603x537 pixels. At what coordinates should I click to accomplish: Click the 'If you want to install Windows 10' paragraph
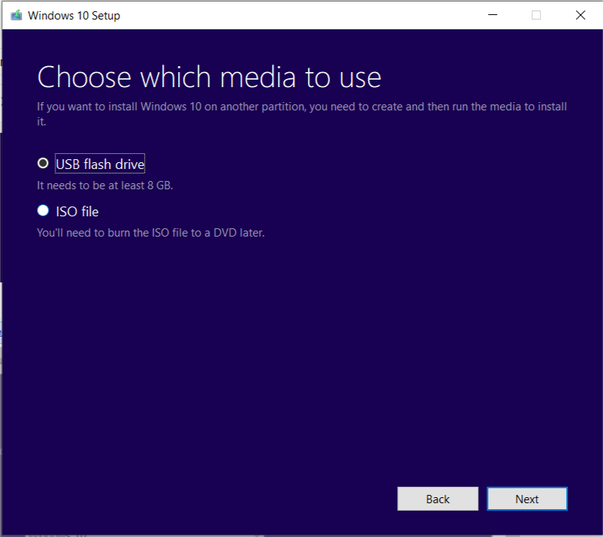pos(302,114)
